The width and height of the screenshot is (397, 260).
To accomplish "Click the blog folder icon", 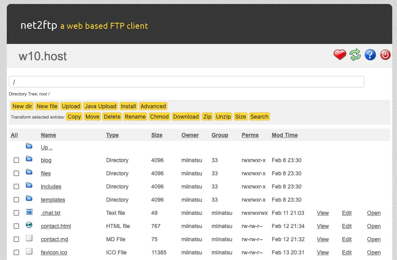I will (29, 159).
